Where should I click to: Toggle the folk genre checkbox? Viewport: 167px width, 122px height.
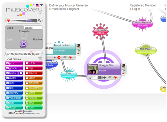(x=8, y=87)
